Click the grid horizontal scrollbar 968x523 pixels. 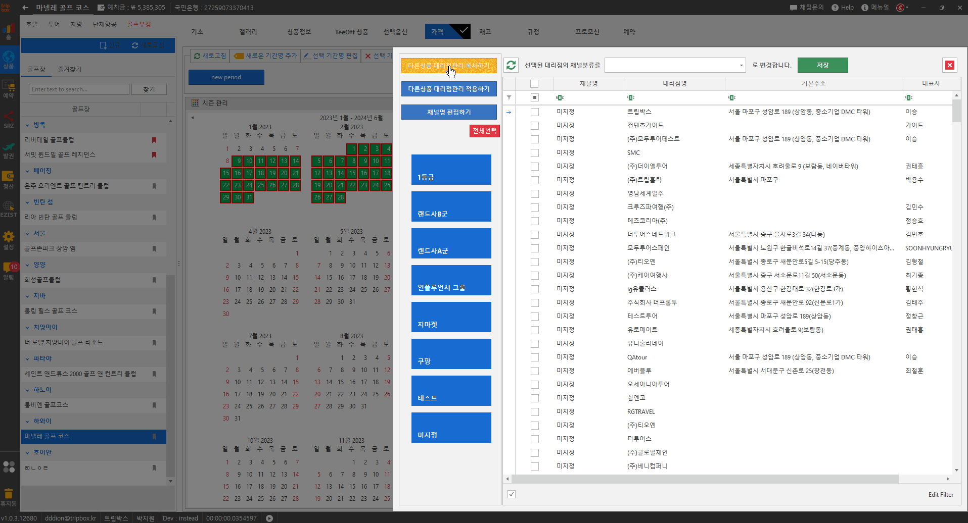(x=705, y=479)
